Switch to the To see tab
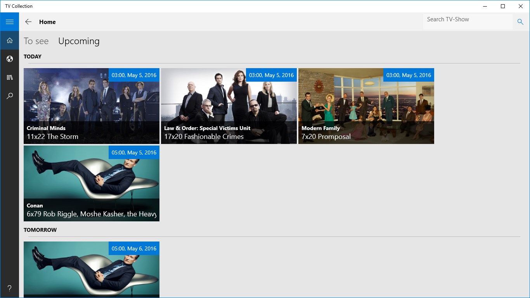 click(36, 41)
